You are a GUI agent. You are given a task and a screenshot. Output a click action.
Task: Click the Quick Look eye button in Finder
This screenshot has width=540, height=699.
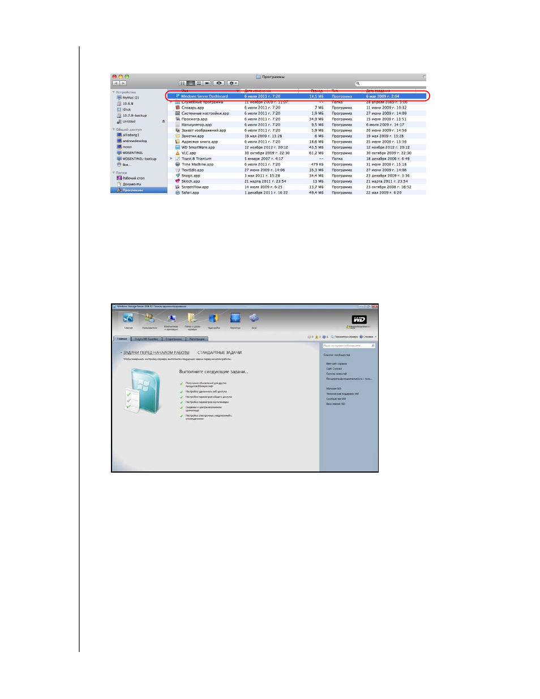(x=219, y=83)
